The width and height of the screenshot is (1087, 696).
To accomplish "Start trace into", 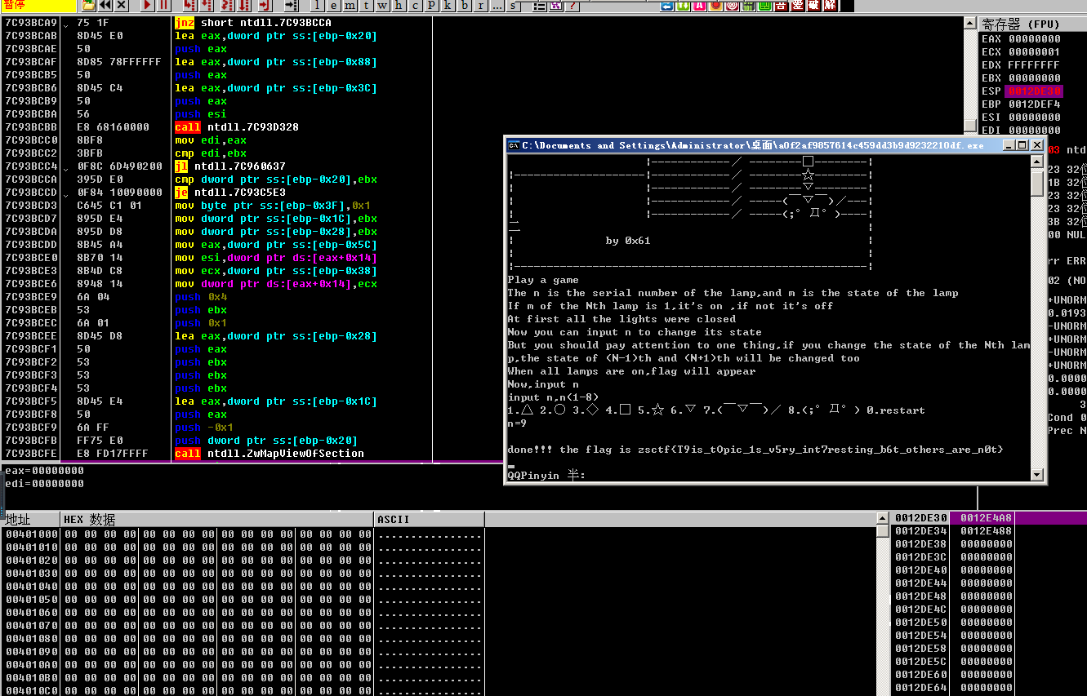I will pyautogui.click(x=226, y=6).
